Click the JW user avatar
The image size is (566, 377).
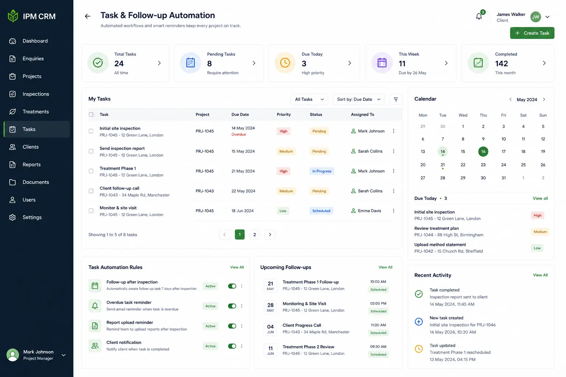tap(535, 17)
